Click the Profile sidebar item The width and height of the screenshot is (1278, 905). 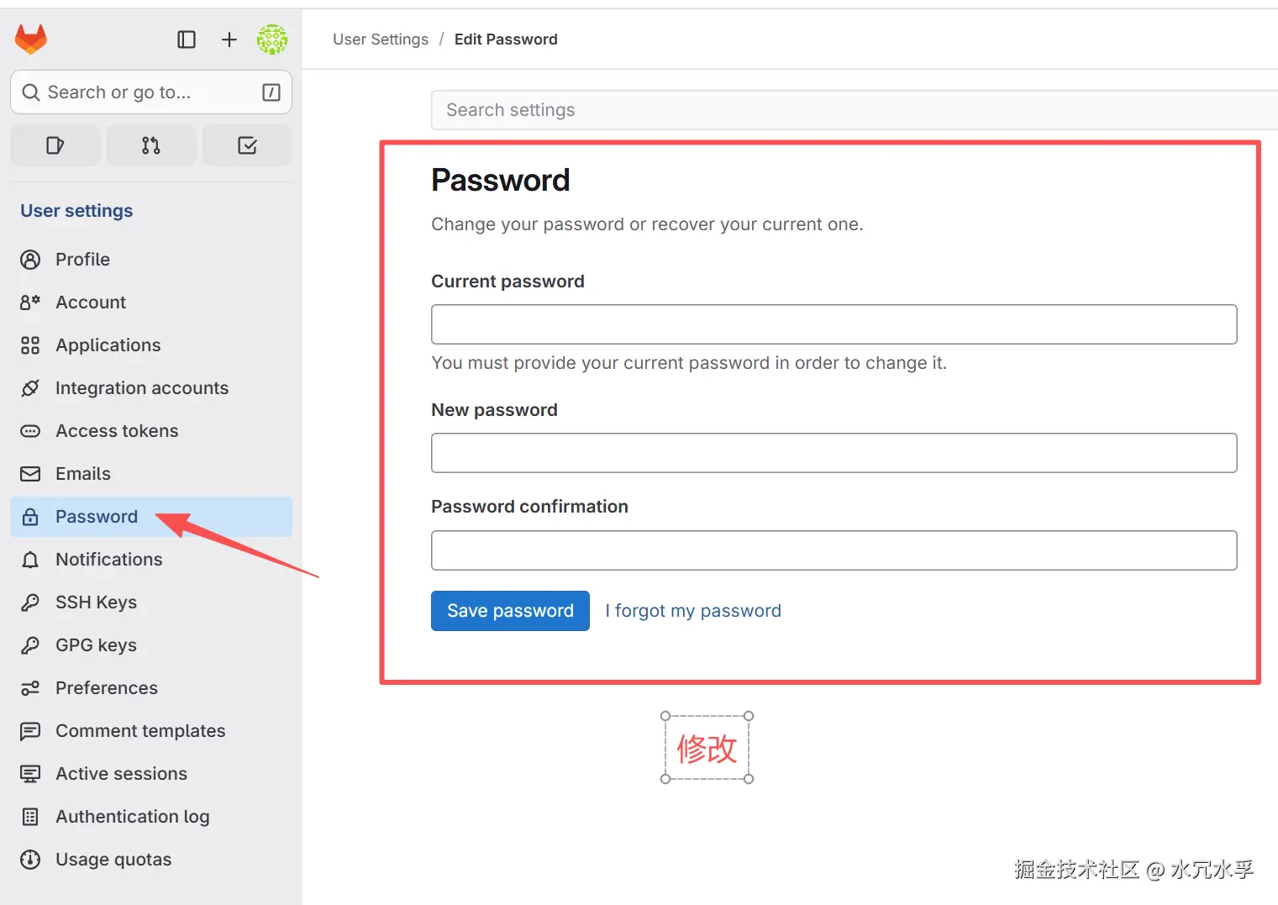82,260
